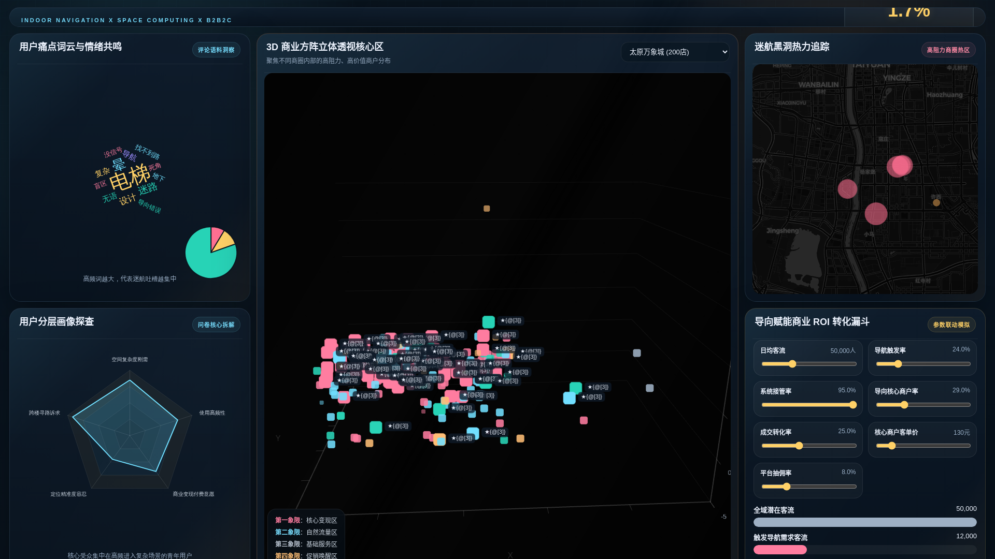Click the 系统接管率 slider handle
The height and width of the screenshot is (559, 995).
coord(853,405)
